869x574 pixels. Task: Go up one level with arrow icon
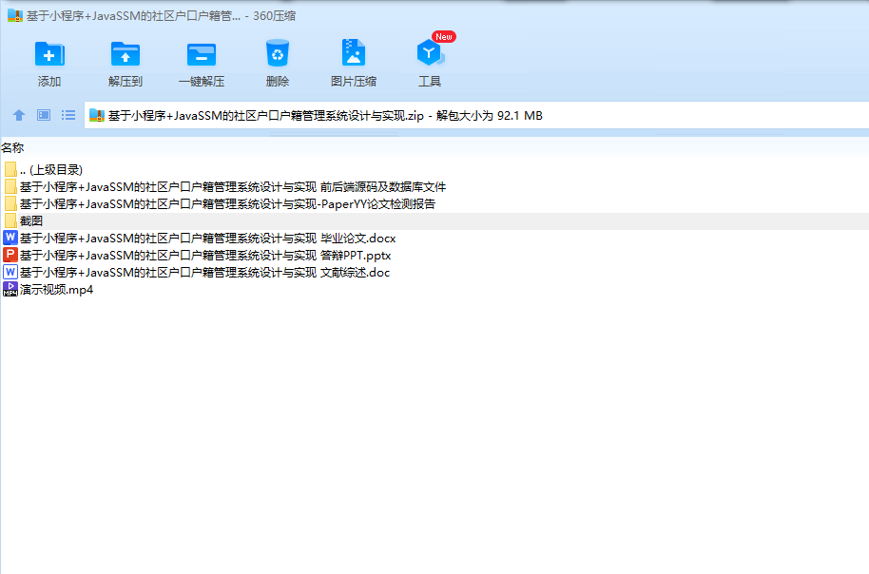point(19,115)
